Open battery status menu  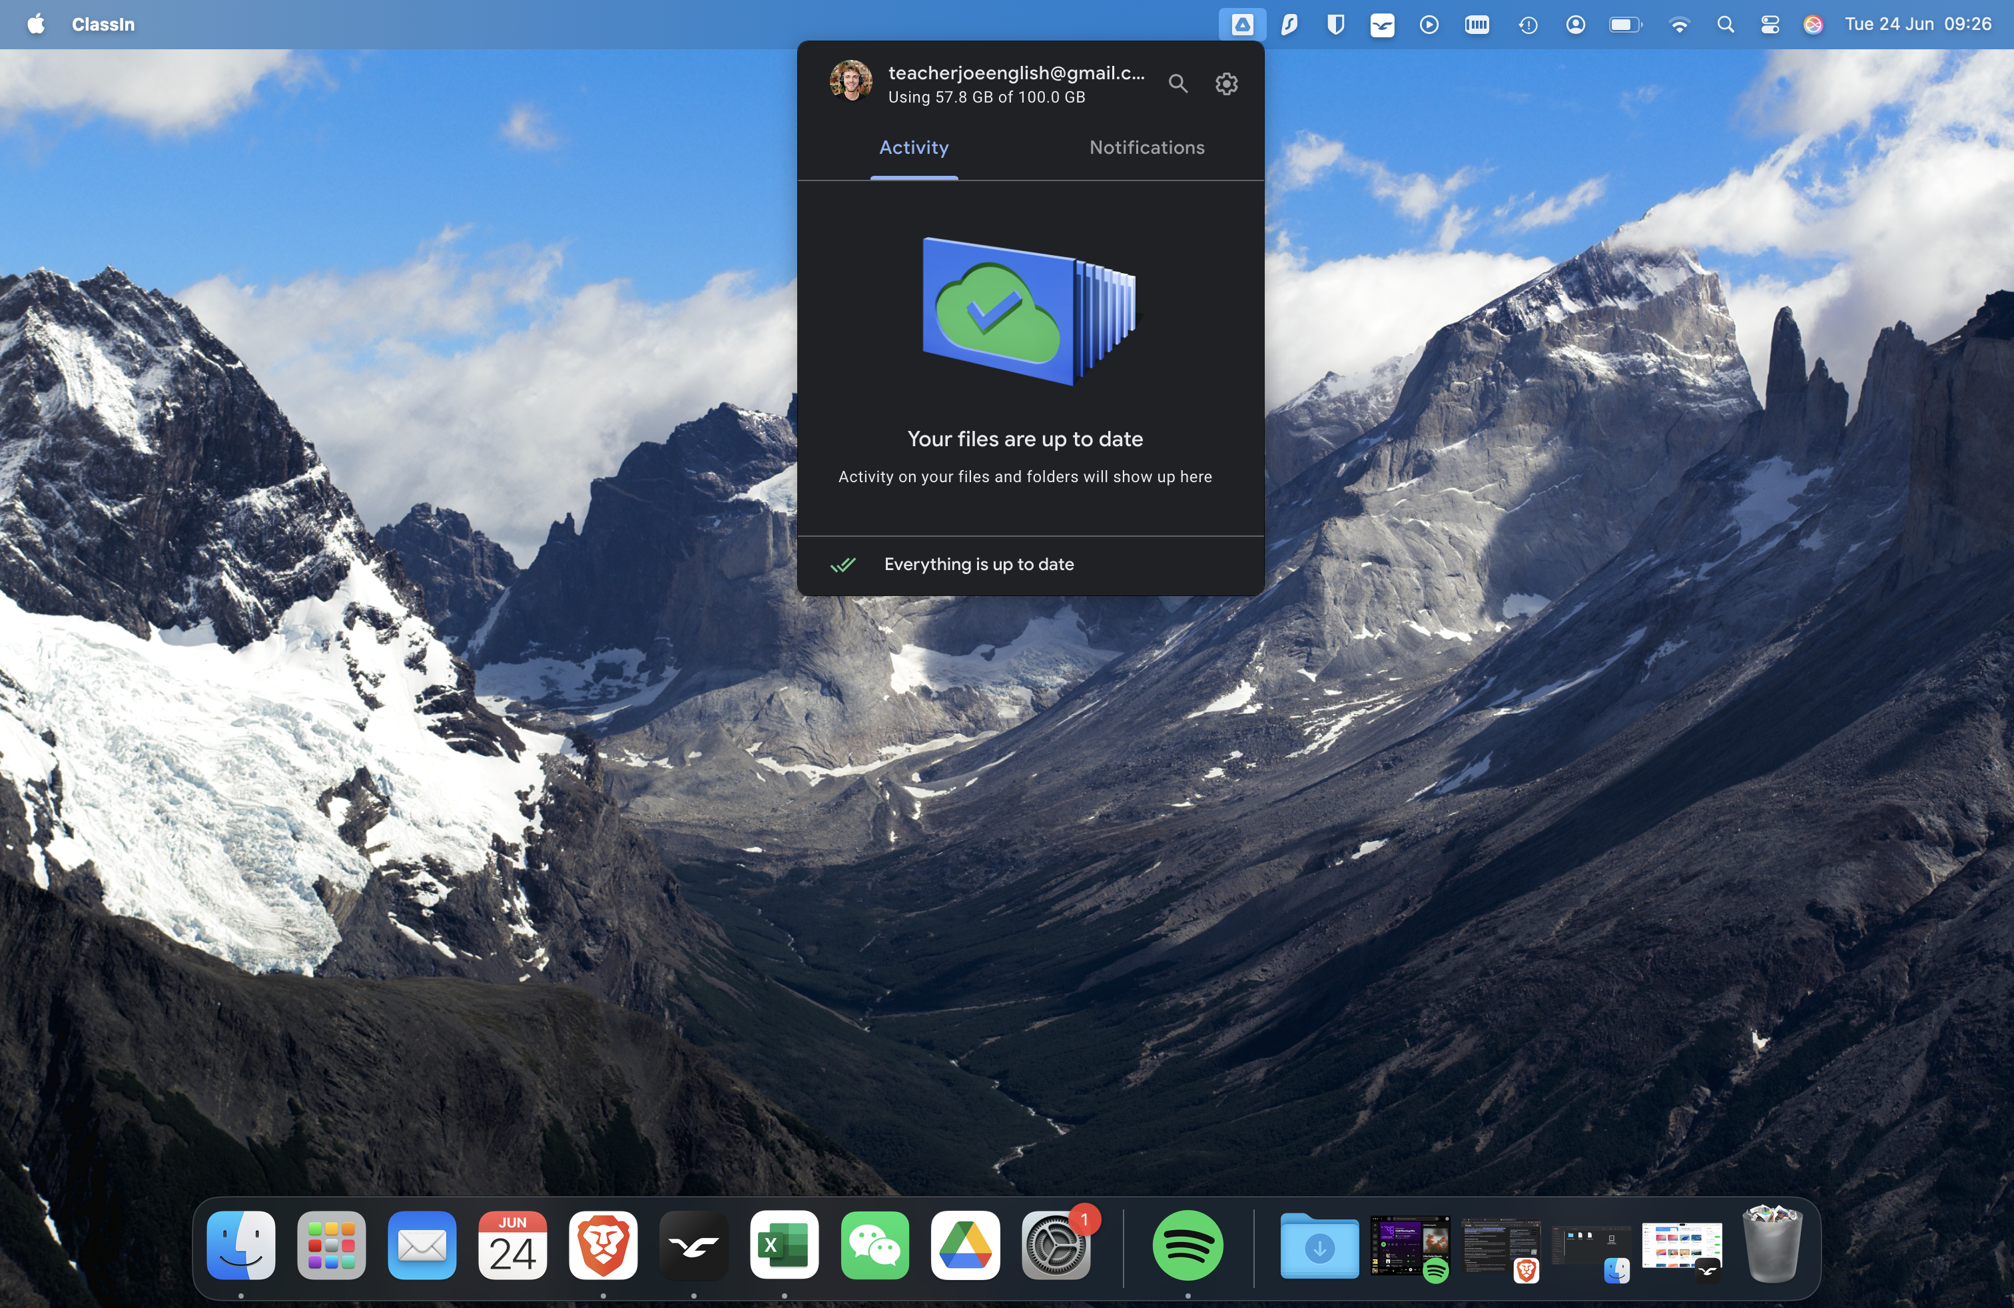[1625, 25]
